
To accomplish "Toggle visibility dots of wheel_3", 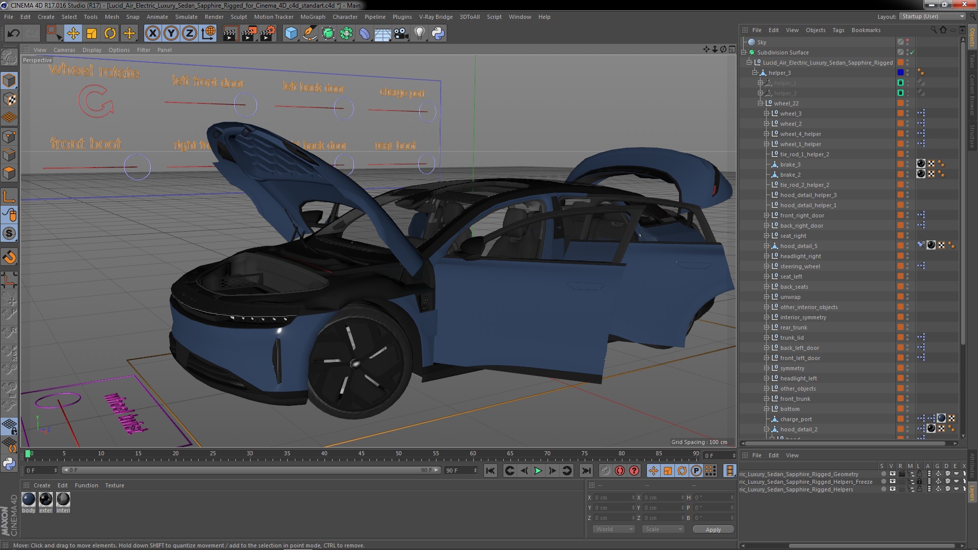I will 908,114.
